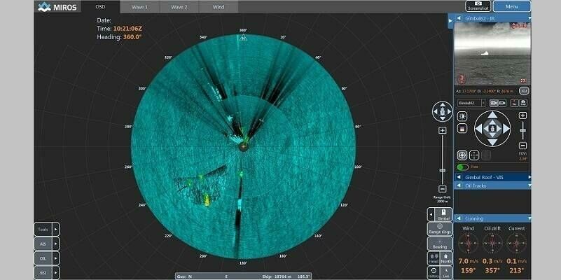Click the Wind compass rose
Viewport: 561px width, 280px height.
click(x=468, y=243)
